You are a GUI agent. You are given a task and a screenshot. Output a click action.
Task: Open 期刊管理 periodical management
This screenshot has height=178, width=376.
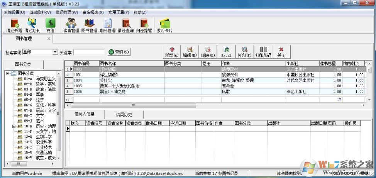pyautogui.click(x=107, y=25)
